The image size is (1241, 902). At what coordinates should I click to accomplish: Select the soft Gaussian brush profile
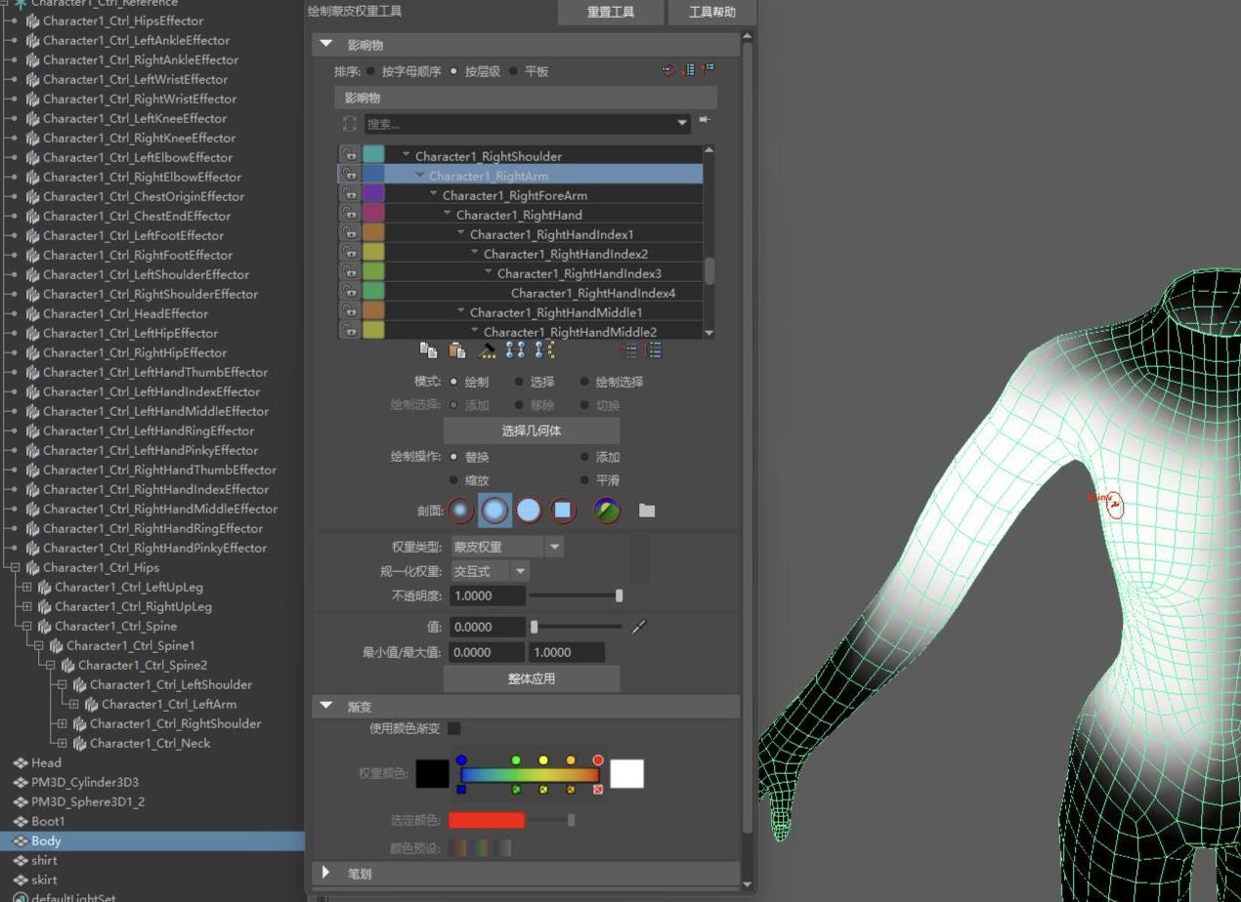[460, 510]
